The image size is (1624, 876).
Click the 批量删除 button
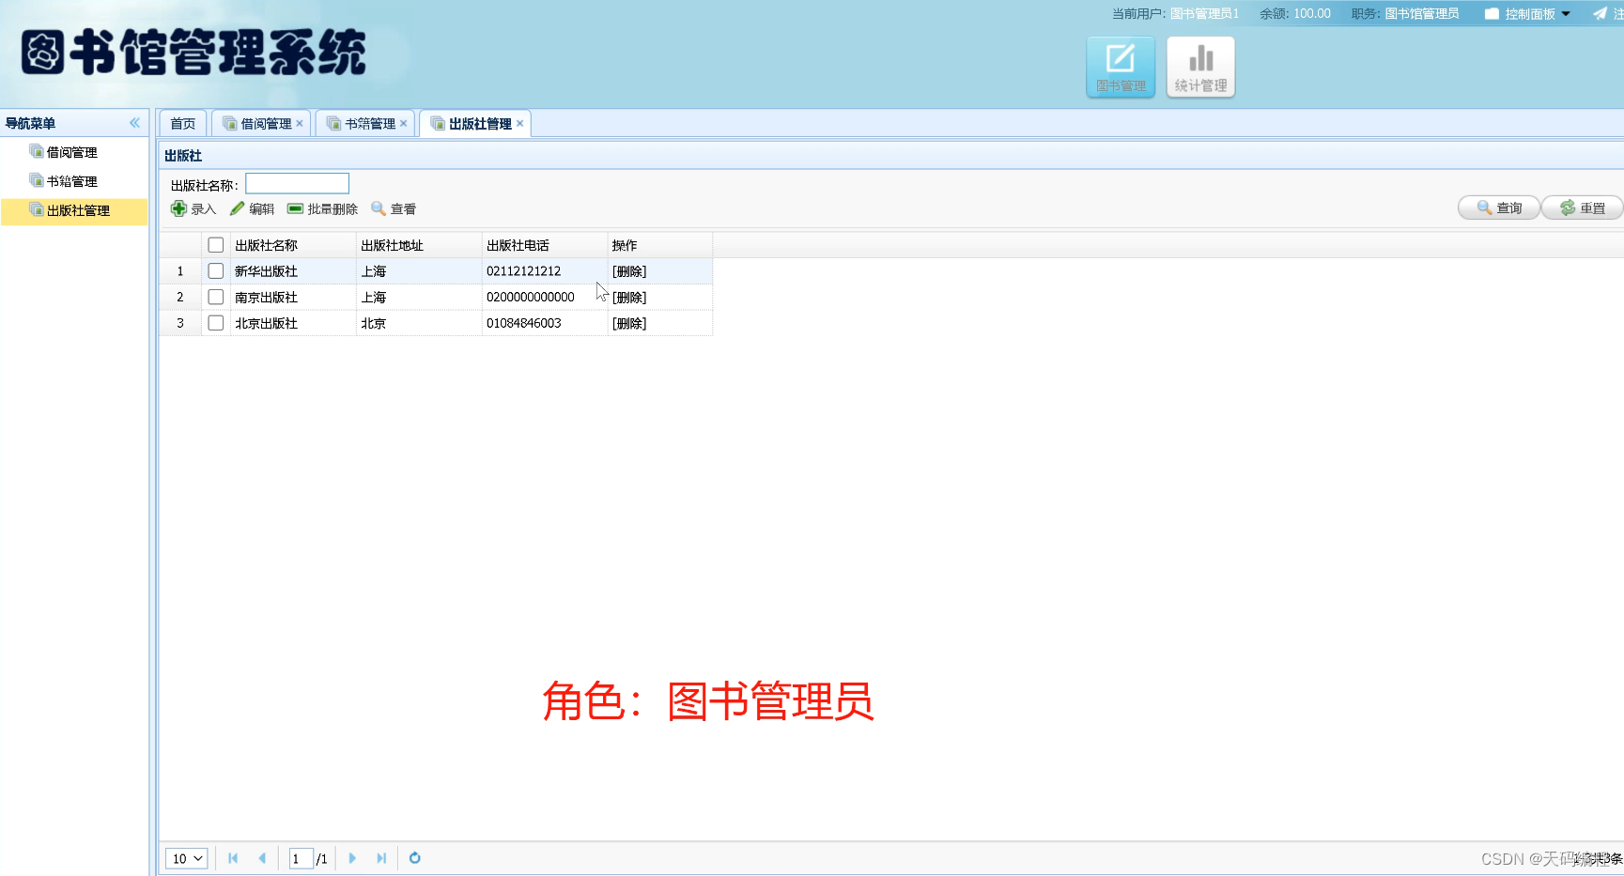322,208
